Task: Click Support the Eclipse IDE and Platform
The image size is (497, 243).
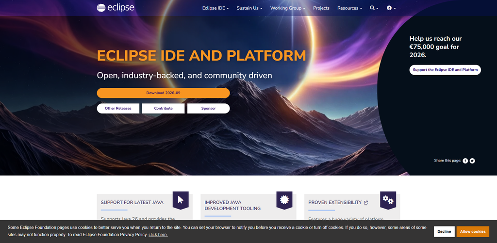Action: click(445, 70)
